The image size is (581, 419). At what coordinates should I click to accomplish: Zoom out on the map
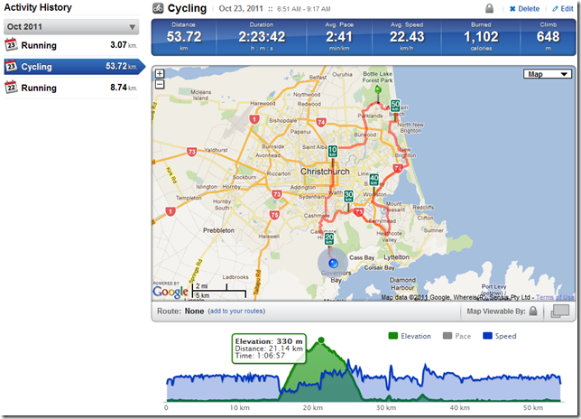point(160,84)
